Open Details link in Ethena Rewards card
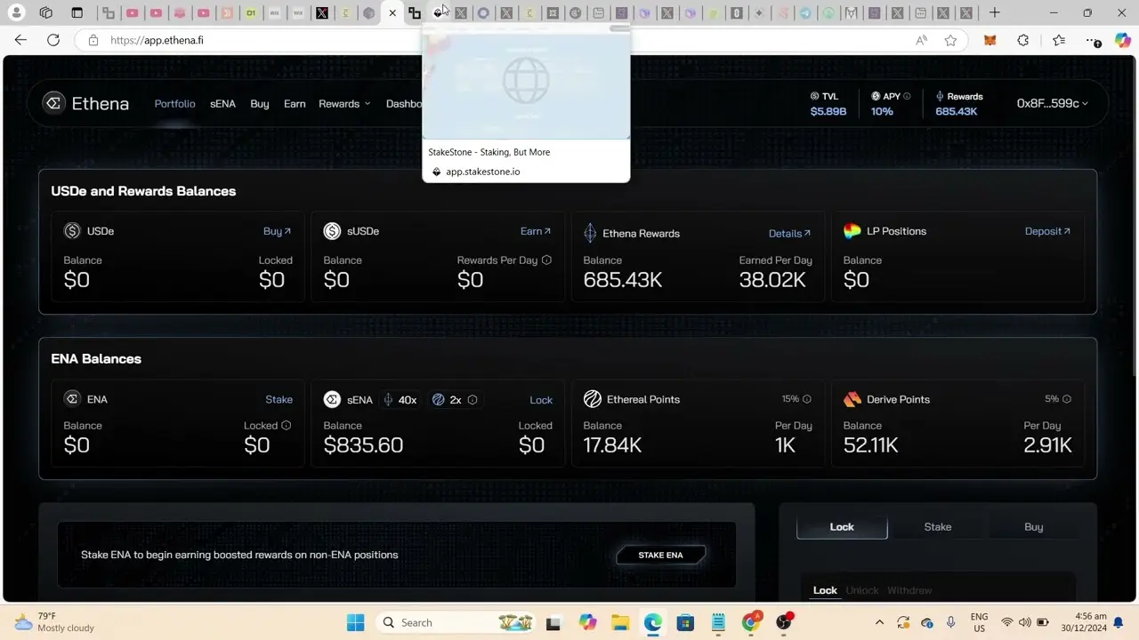The height and width of the screenshot is (640, 1139). pos(789,234)
